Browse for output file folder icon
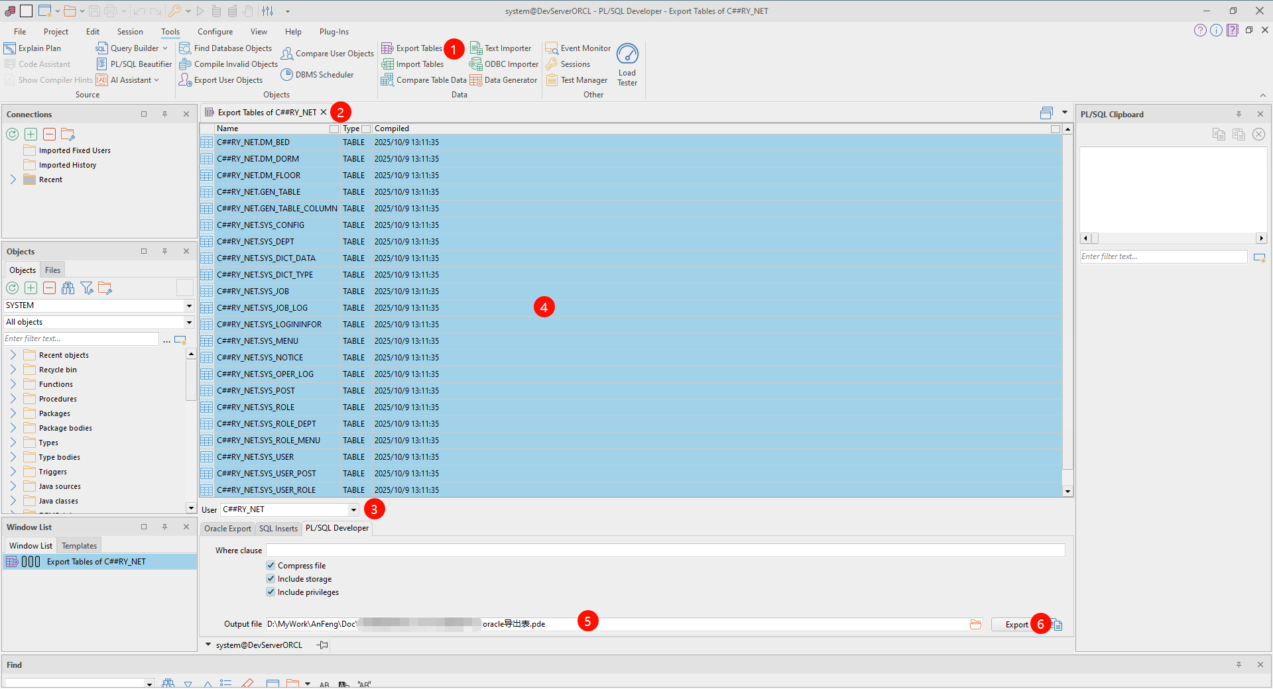 click(x=975, y=625)
